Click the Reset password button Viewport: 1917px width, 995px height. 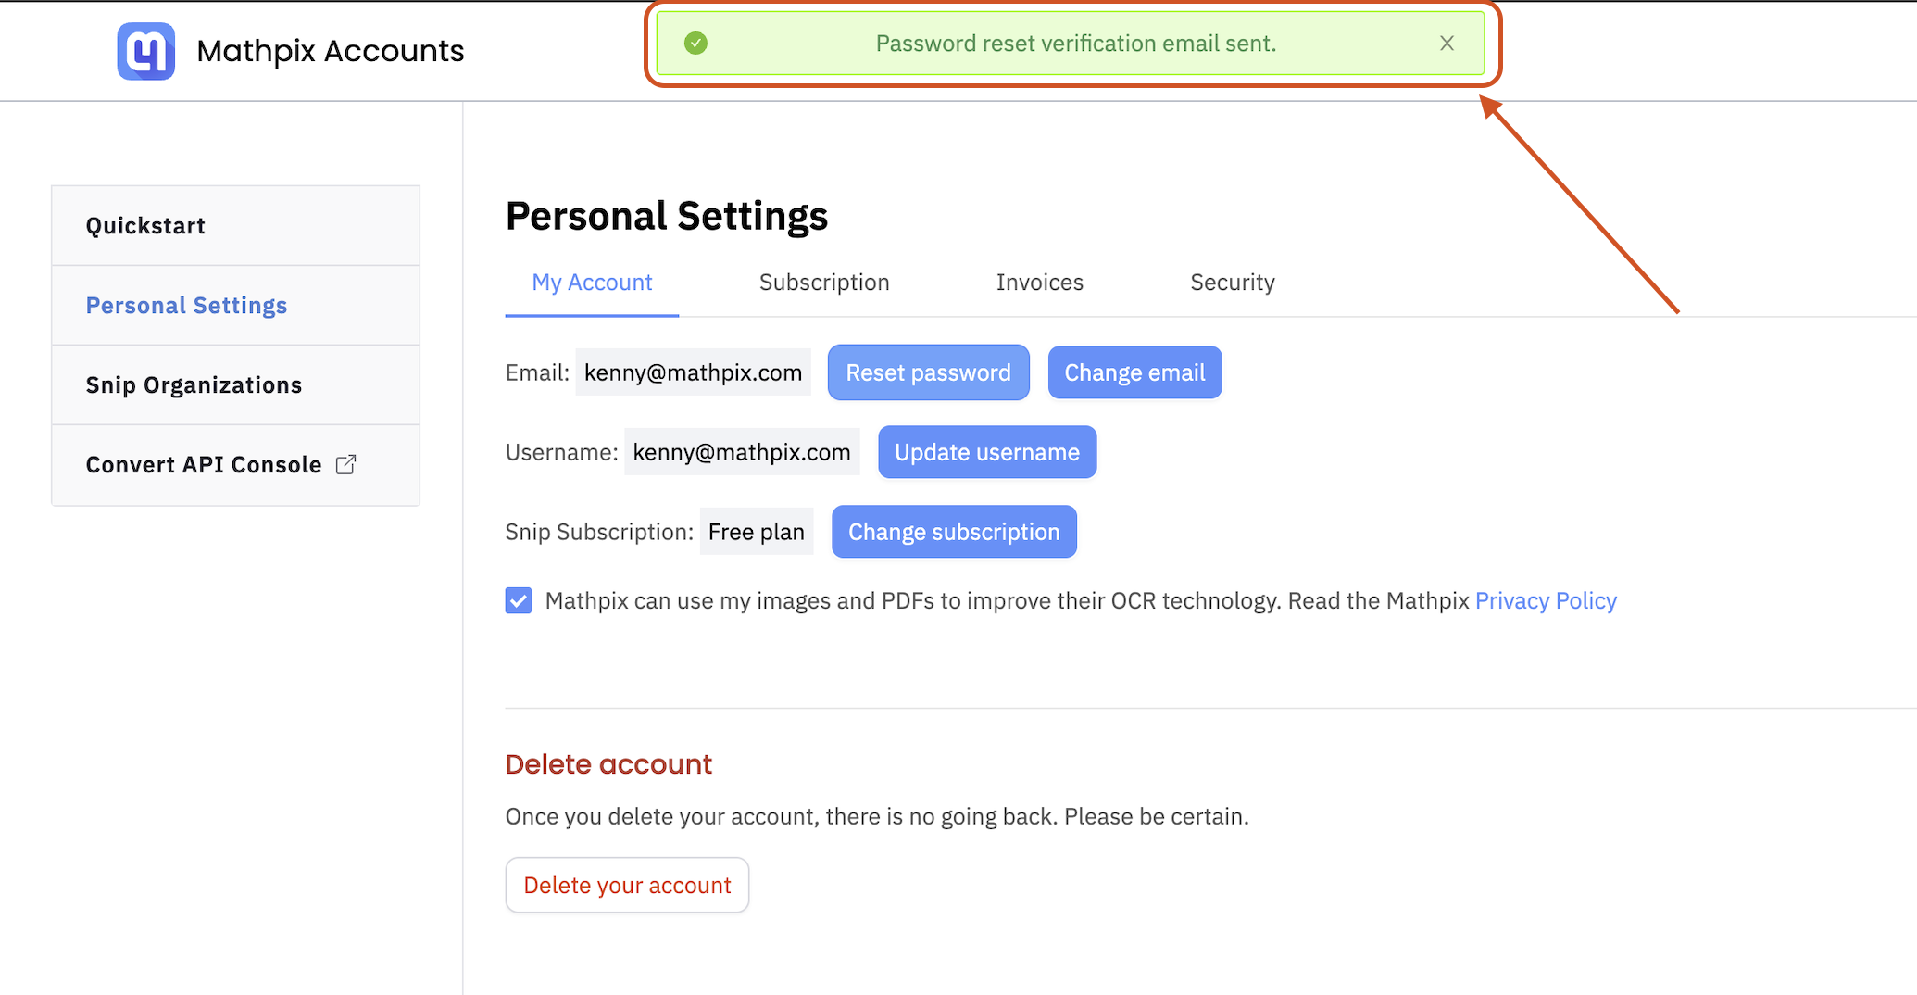click(x=928, y=372)
